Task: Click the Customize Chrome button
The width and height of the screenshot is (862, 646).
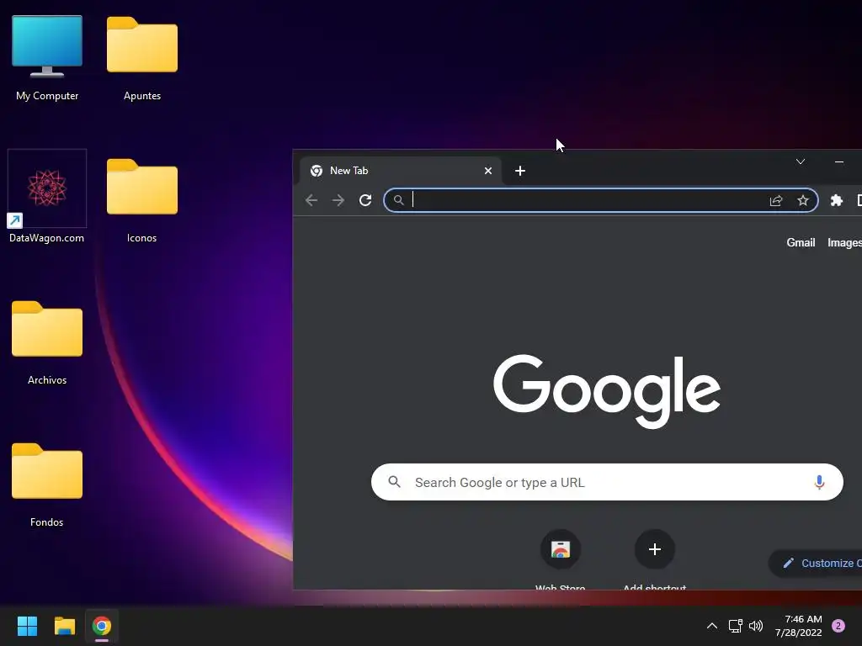Action: click(x=816, y=563)
